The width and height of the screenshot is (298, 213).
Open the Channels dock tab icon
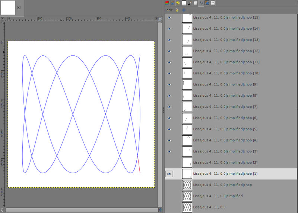coord(172,3)
